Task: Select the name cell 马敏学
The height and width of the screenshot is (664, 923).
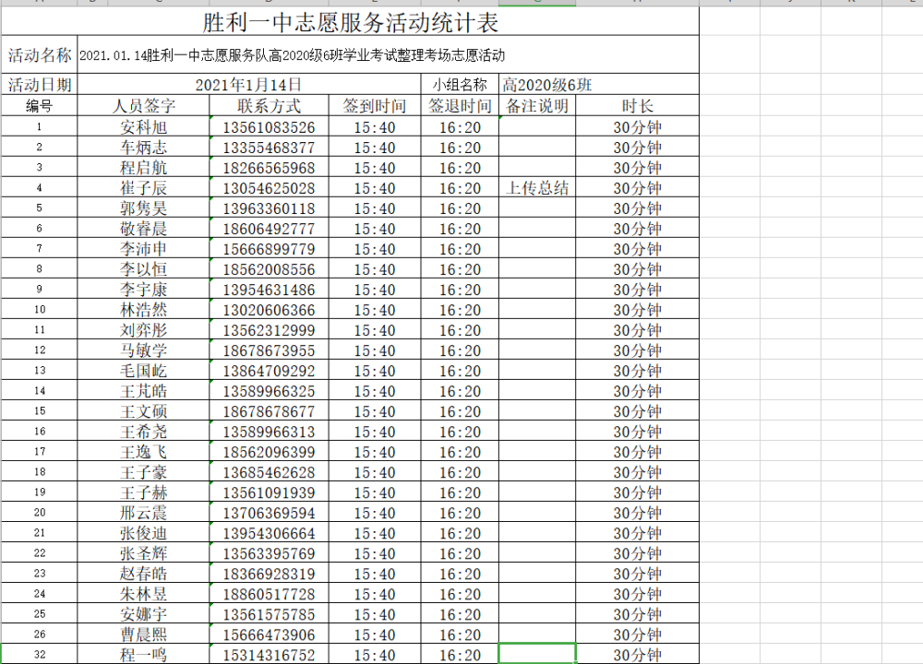Action: coord(144,350)
